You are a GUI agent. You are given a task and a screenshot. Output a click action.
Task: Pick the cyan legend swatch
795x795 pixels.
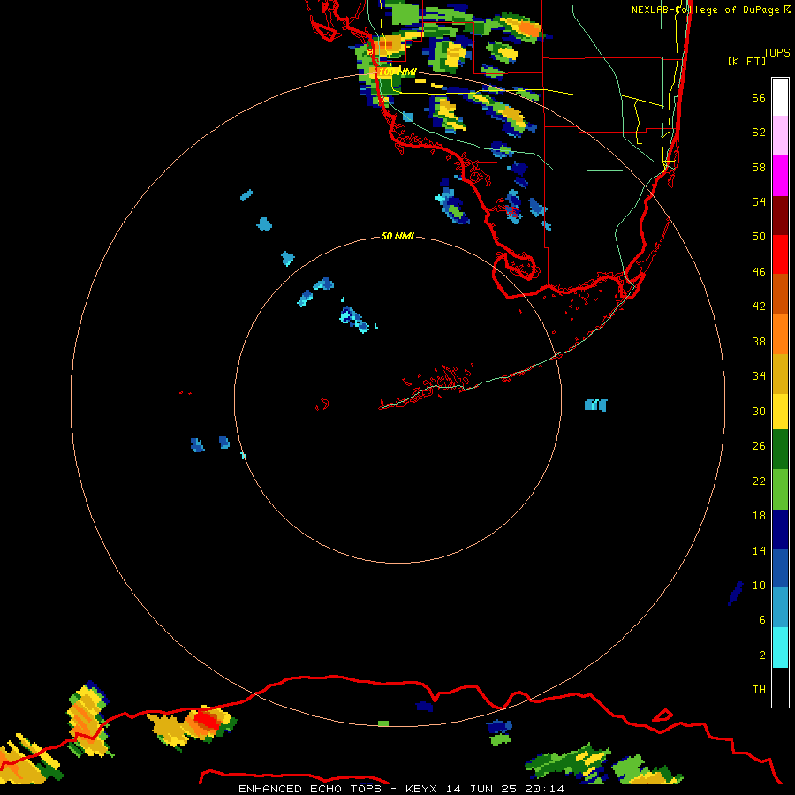click(780, 647)
